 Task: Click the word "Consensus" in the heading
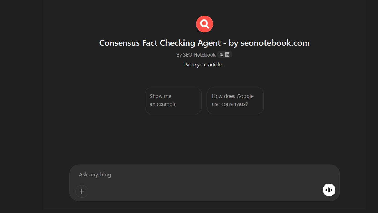[x=119, y=43]
